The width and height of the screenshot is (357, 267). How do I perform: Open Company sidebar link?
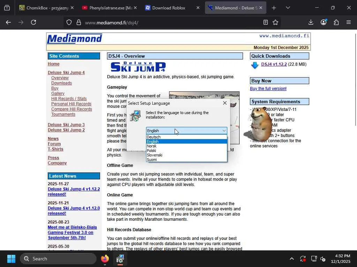pyautogui.click(x=58, y=163)
